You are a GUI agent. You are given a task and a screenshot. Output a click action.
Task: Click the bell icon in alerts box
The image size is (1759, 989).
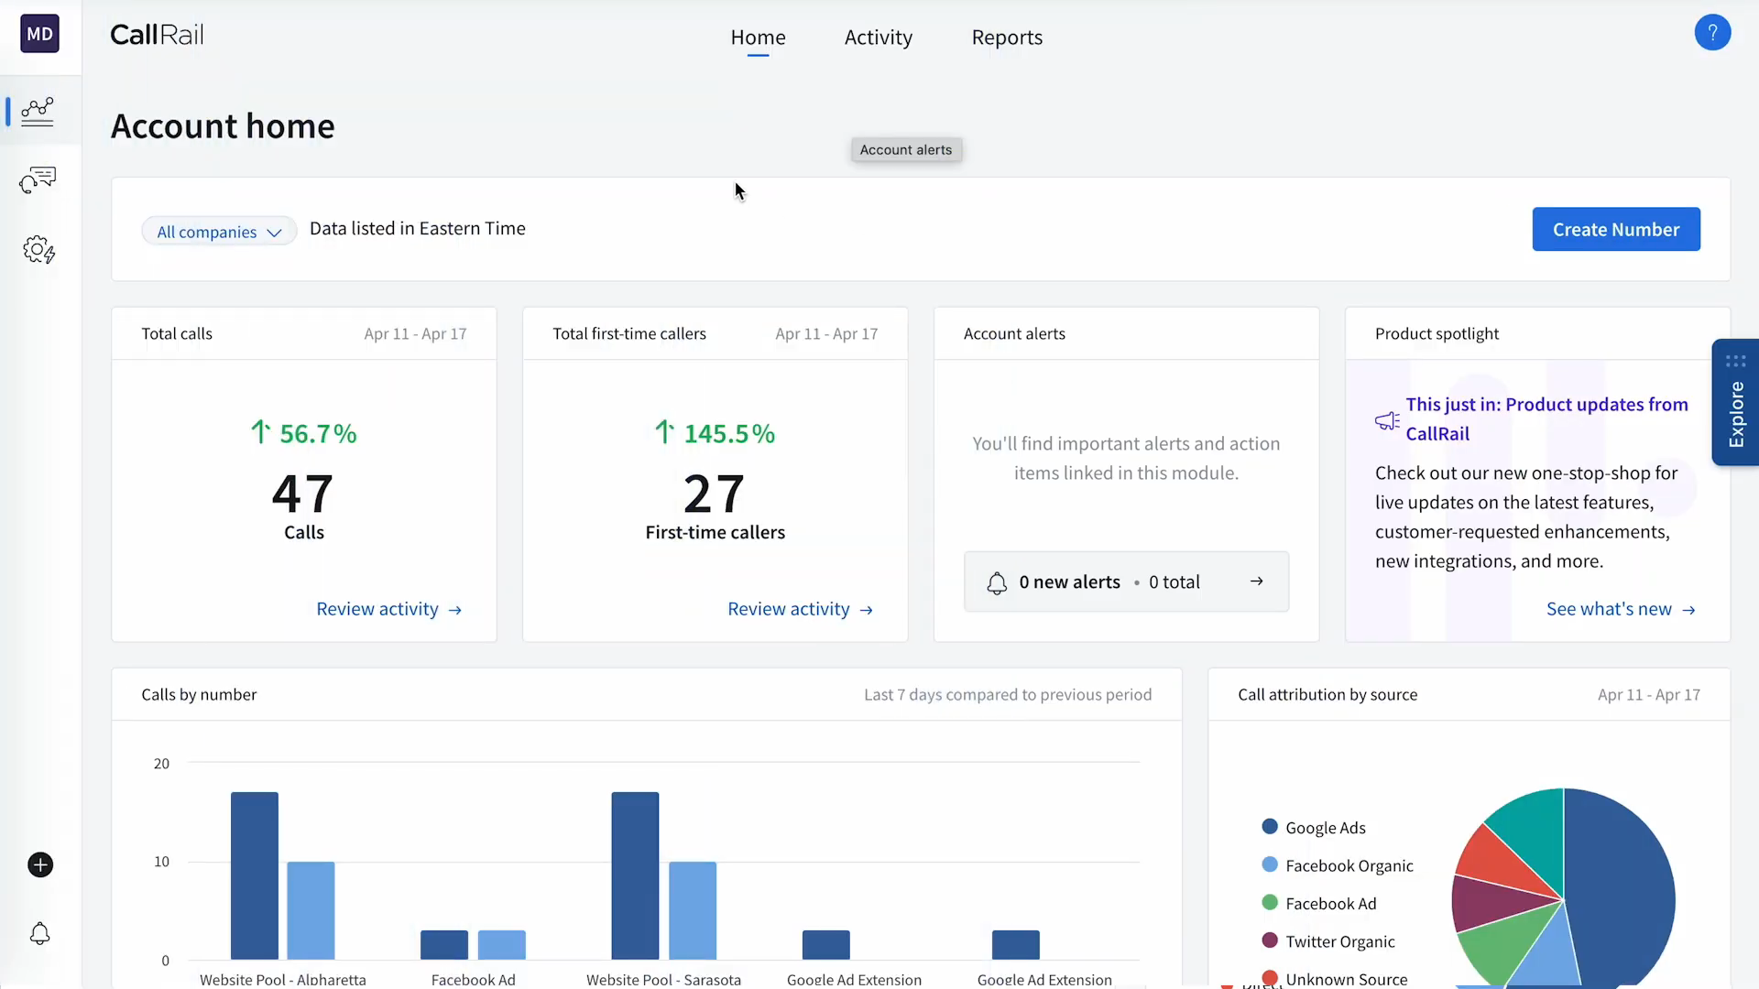click(x=997, y=582)
